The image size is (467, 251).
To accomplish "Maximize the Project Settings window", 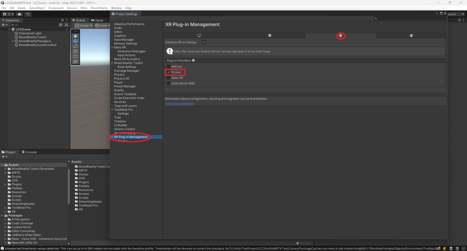I will [441, 14].
